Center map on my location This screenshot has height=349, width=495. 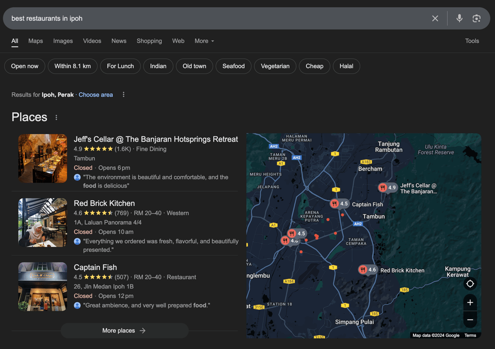[x=469, y=284]
